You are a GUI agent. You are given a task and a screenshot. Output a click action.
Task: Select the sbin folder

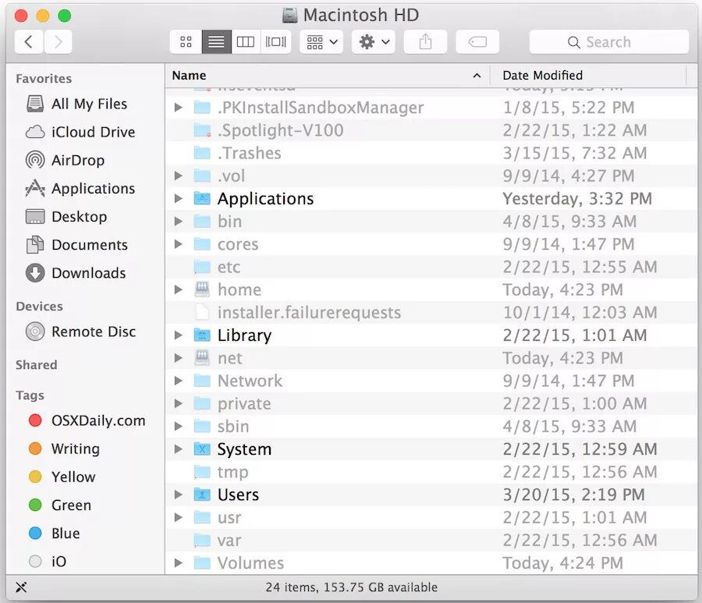431,427
